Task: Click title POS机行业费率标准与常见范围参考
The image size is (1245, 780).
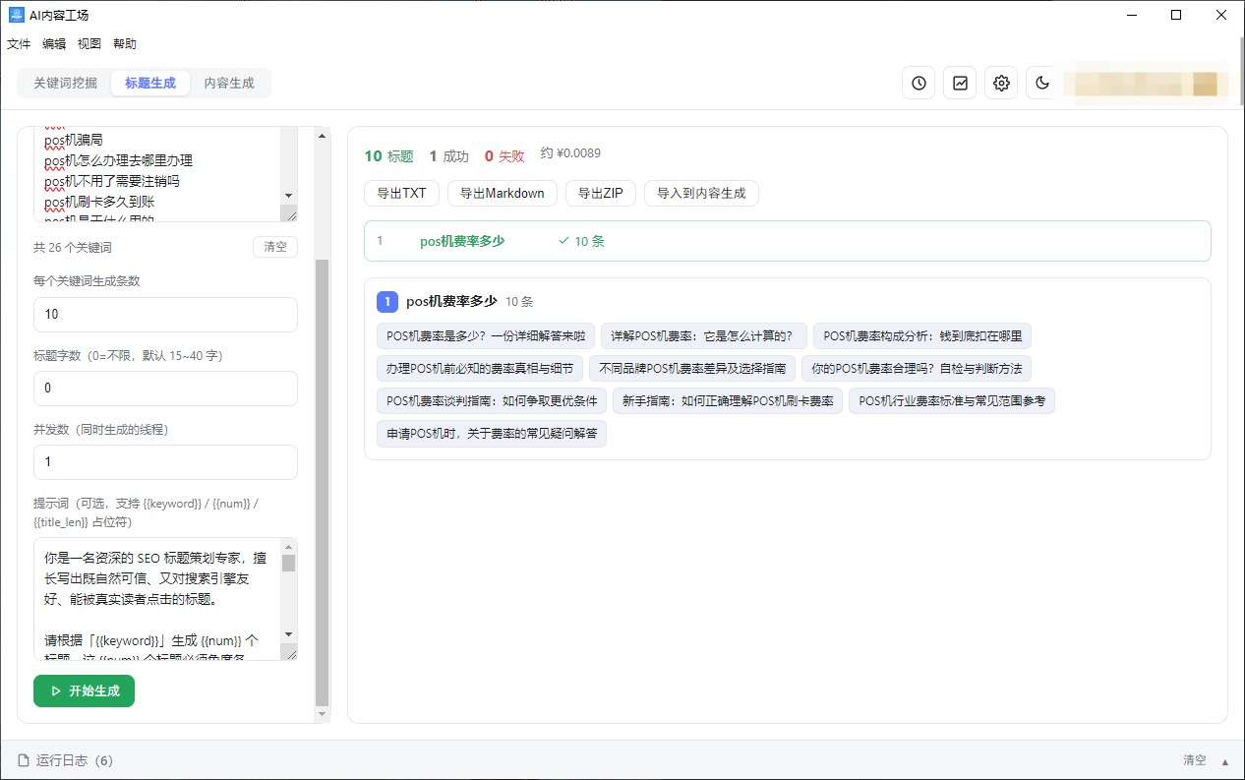Action: pos(952,400)
